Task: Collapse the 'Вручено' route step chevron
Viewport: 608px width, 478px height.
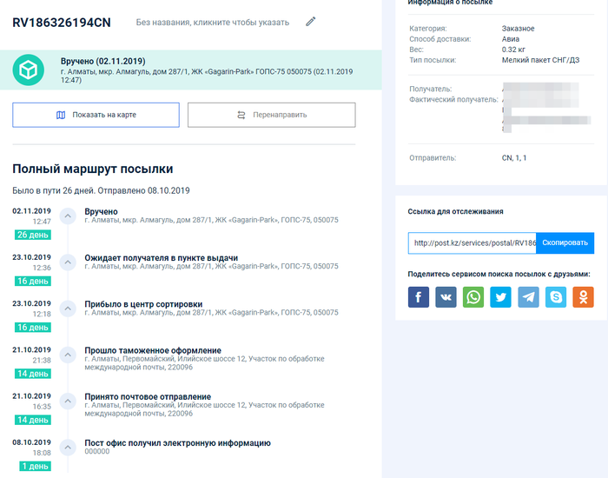Action: [x=68, y=216]
